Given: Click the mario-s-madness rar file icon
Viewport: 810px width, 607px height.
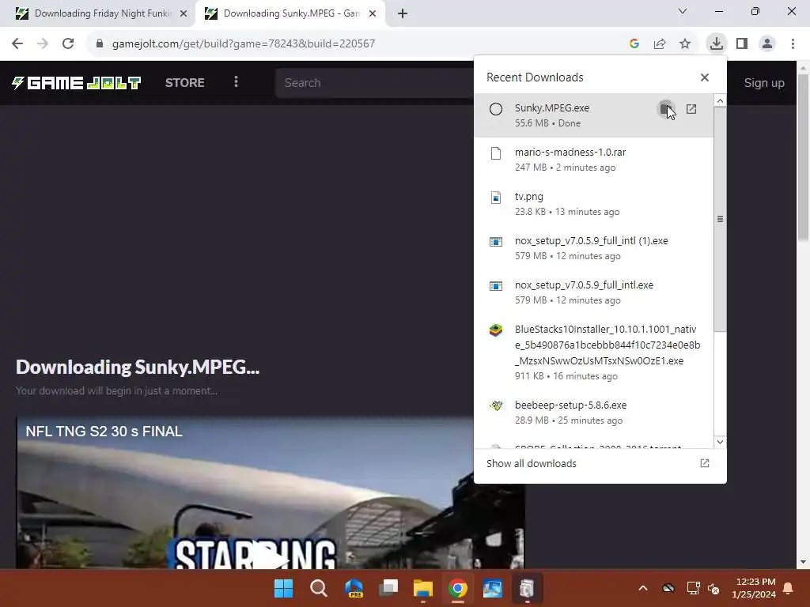Looking at the screenshot, I should pos(496,153).
